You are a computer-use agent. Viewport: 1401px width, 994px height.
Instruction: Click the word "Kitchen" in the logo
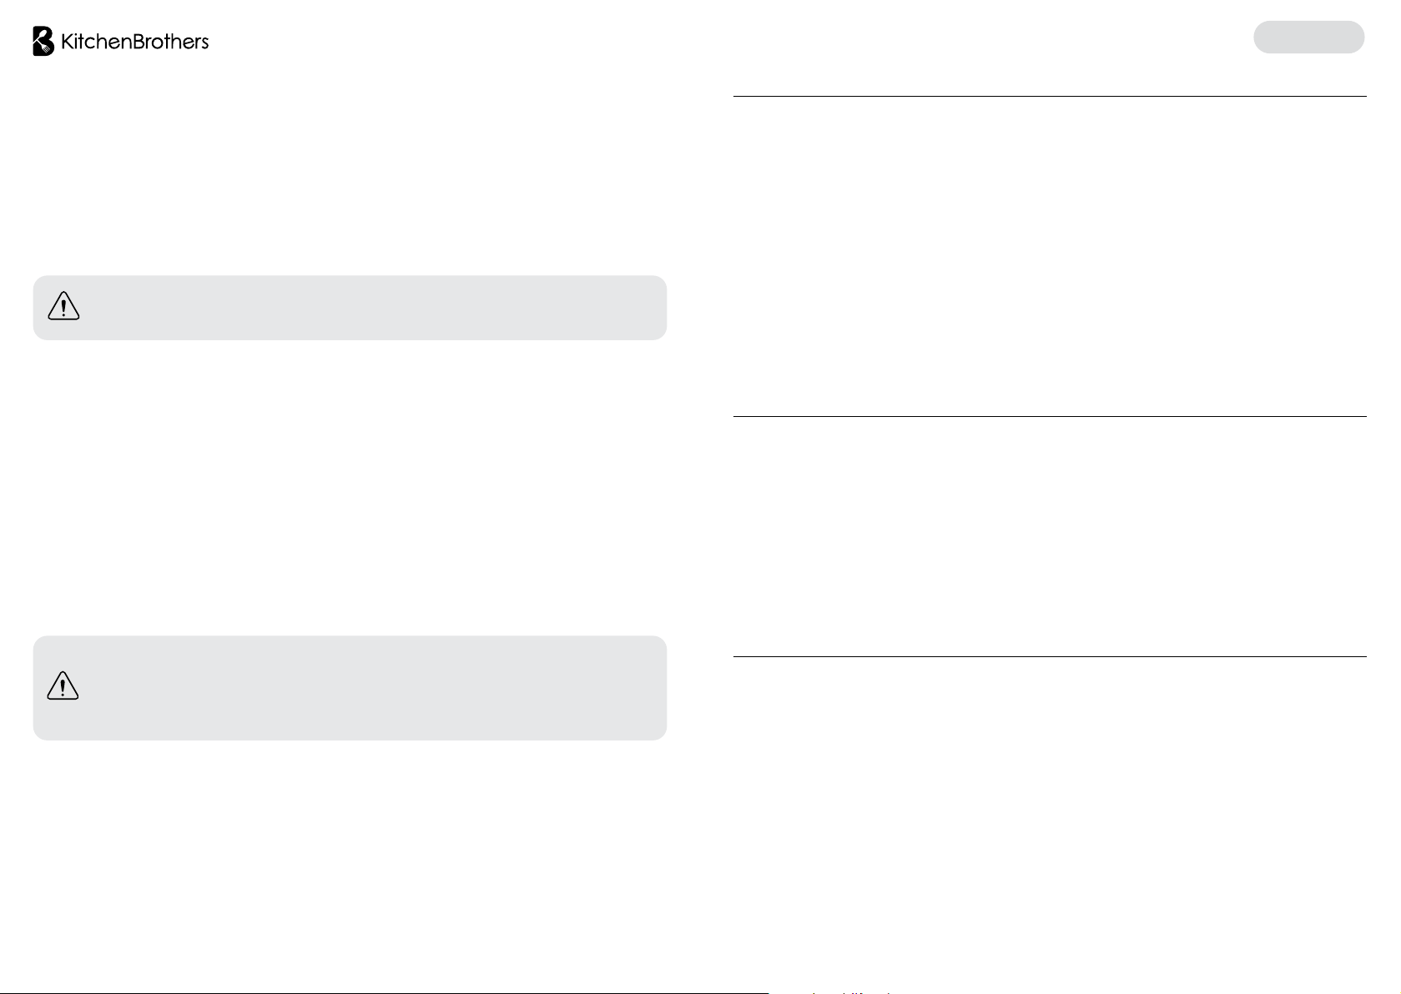click(98, 41)
